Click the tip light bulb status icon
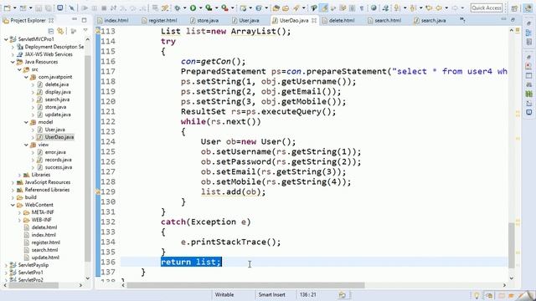This screenshot has width=536, height=301. tap(477, 295)
